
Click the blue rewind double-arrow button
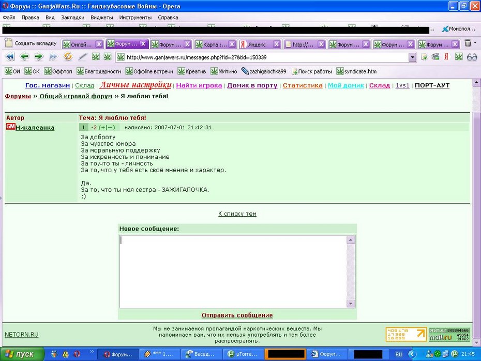(x=10, y=57)
